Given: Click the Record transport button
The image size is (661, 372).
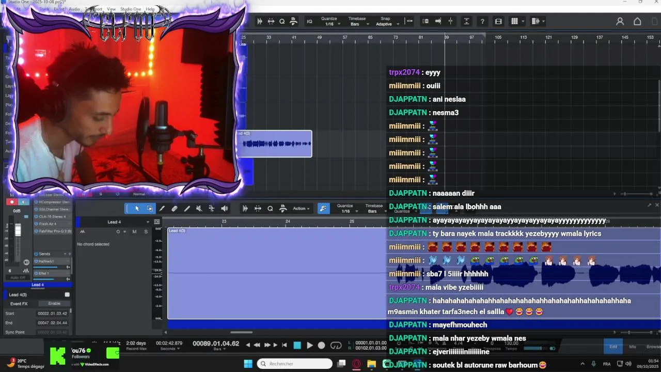Looking at the screenshot, I should [x=321, y=345].
